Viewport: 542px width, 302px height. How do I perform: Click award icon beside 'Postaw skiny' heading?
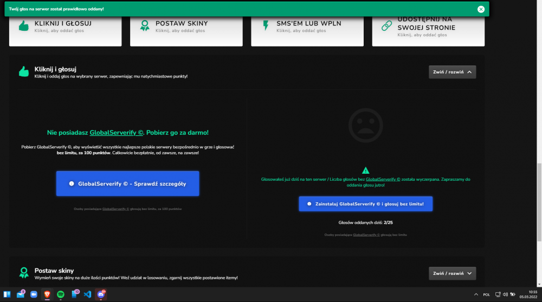pos(23,273)
